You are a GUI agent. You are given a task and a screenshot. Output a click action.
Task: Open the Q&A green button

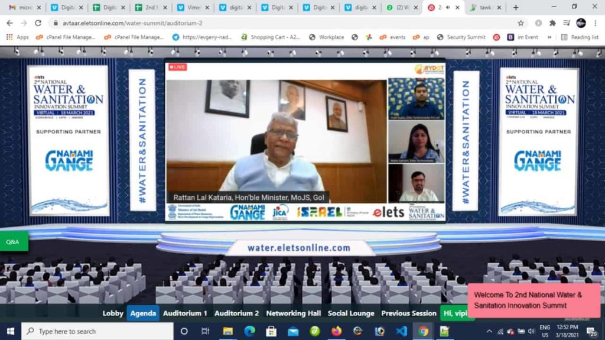click(13, 242)
